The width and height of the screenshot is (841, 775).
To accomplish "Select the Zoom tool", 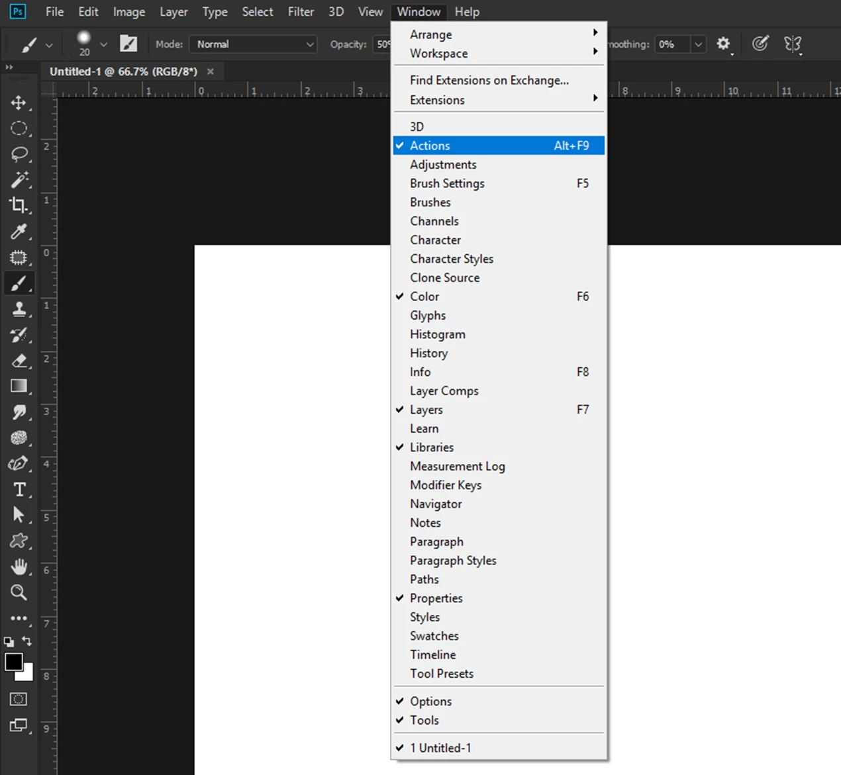I will 19,592.
